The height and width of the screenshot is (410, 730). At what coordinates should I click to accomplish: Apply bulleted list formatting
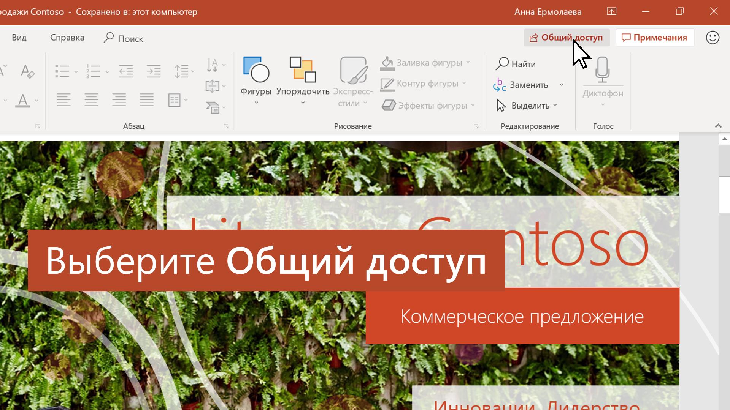[x=62, y=71]
